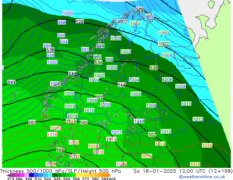Select the darkest green legend color swatch
The width and height of the screenshot is (233, 180).
[54, 175]
